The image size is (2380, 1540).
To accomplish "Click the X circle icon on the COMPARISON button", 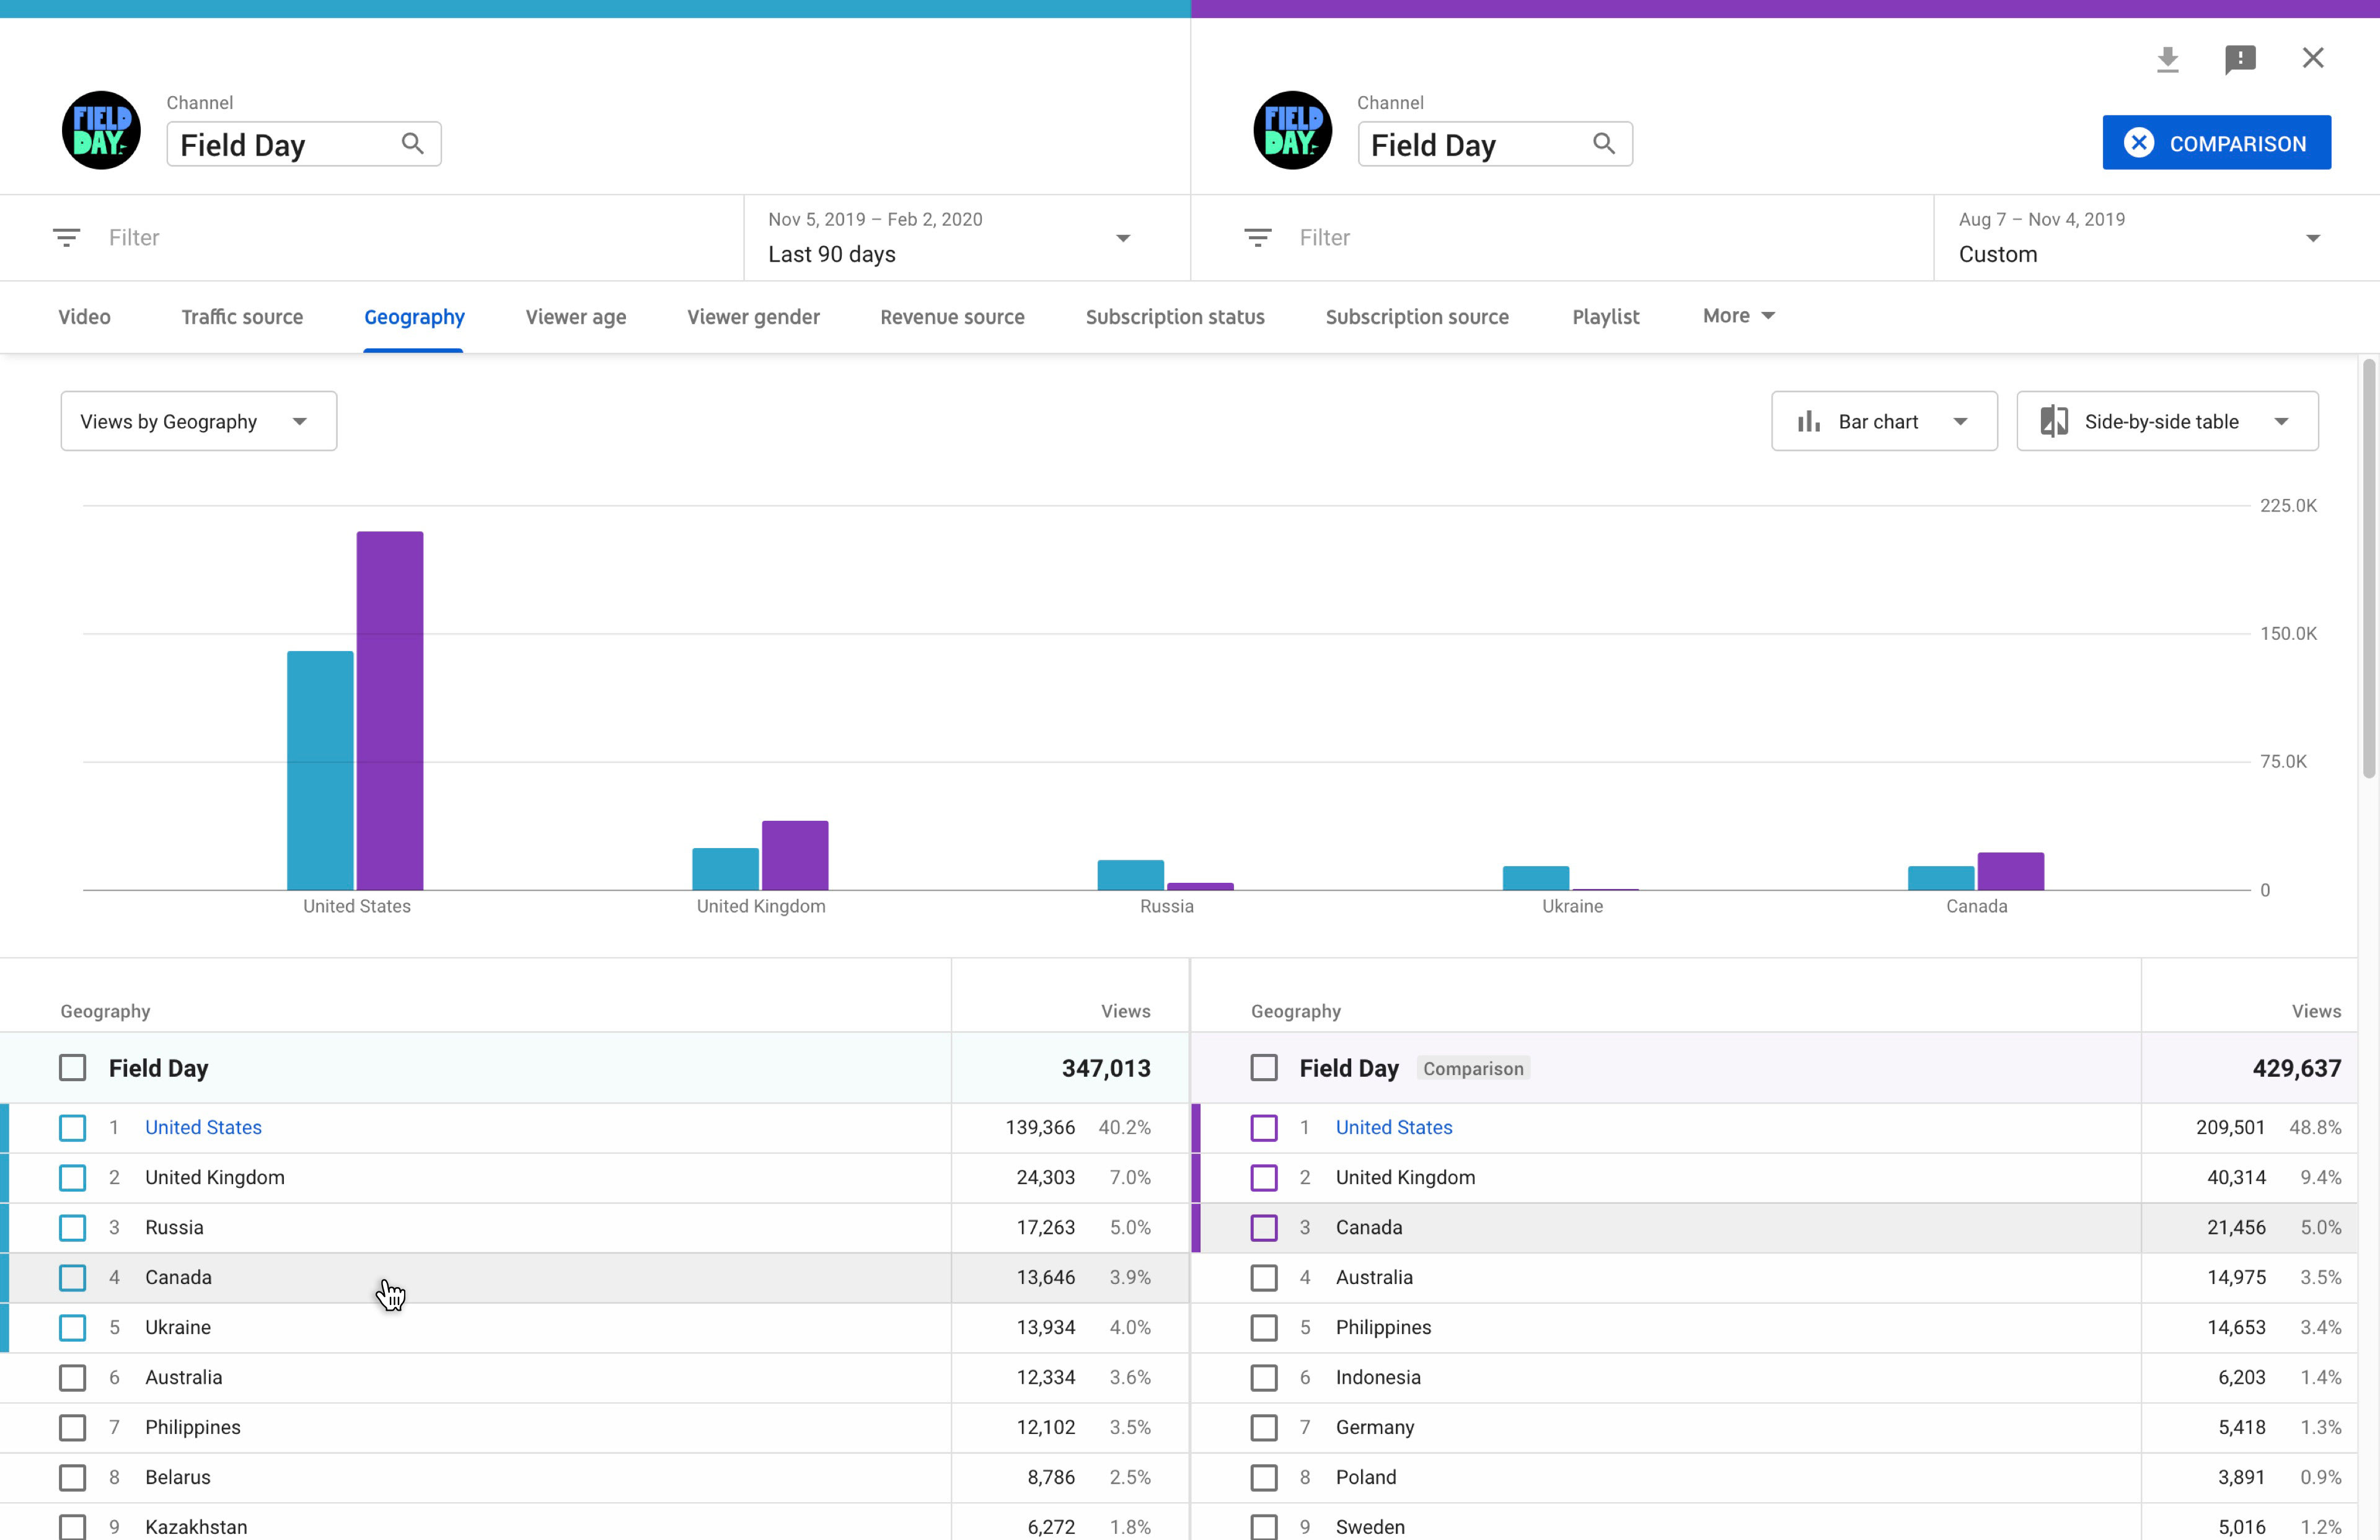I will pyautogui.click(x=2138, y=143).
